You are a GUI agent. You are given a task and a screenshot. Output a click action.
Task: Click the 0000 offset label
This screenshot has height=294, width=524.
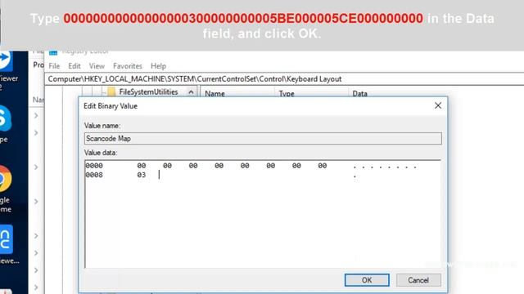point(94,165)
